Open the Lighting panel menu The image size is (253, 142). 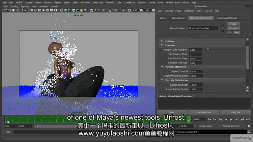[25, 7]
